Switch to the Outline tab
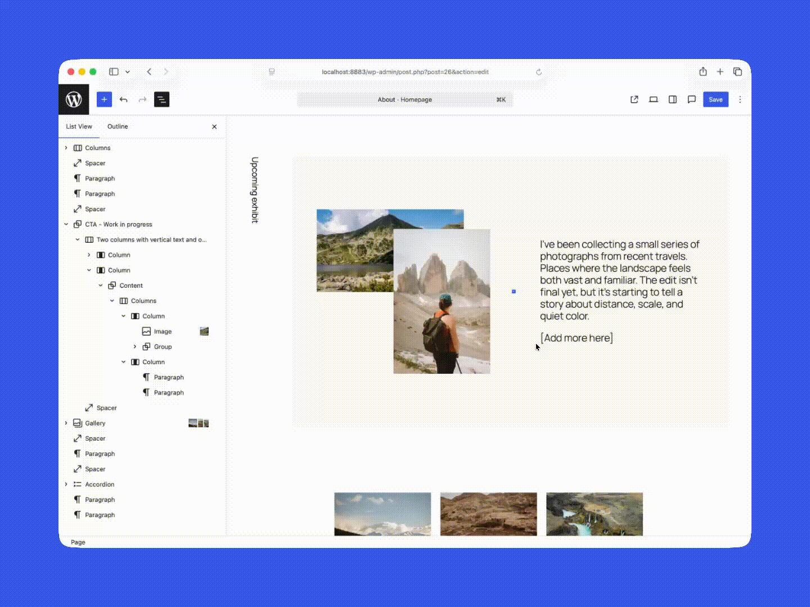810x607 pixels. coord(118,126)
